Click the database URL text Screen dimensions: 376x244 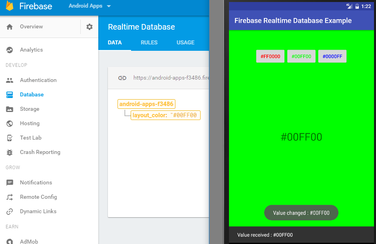[171, 78]
